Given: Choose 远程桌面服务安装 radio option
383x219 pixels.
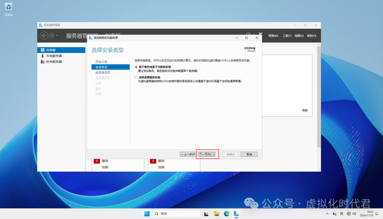Looking at the screenshot, I should 136,77.
